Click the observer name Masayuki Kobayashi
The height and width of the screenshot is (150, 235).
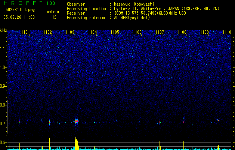coord(134,4)
